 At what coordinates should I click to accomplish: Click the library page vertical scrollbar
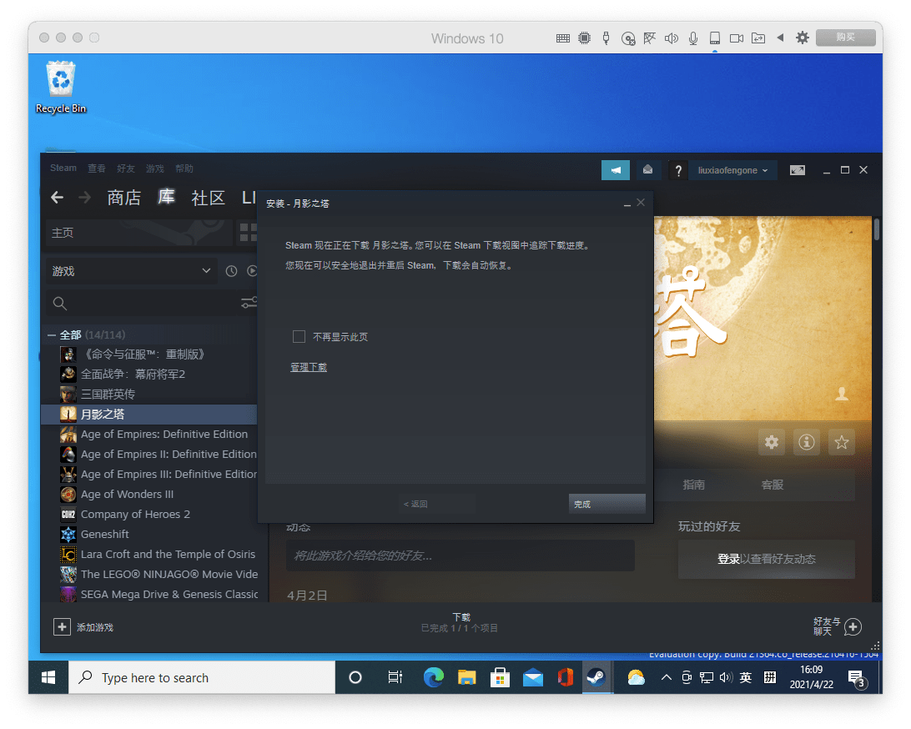(876, 229)
